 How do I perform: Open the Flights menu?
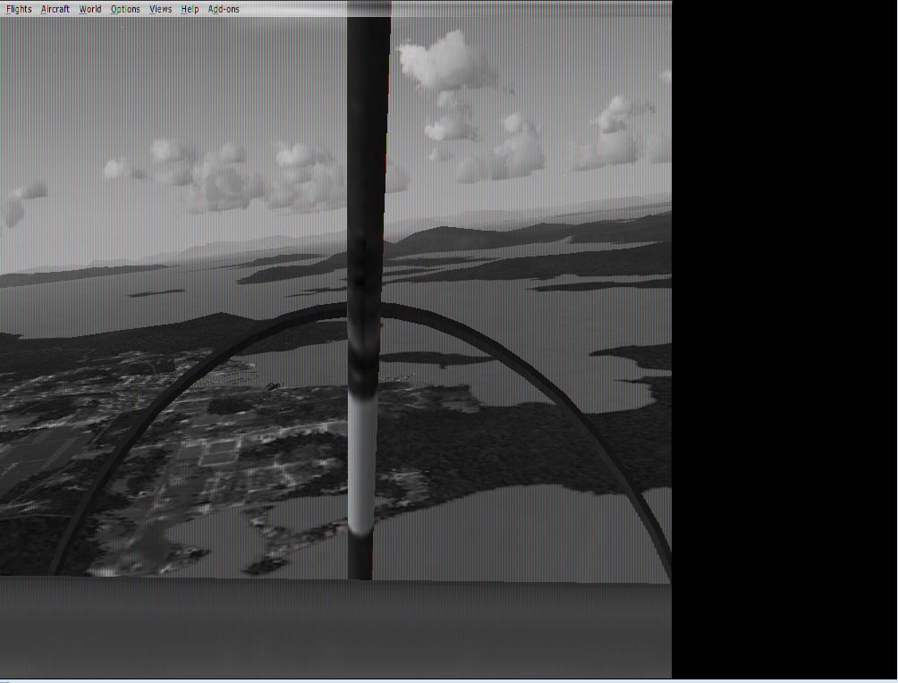19,9
